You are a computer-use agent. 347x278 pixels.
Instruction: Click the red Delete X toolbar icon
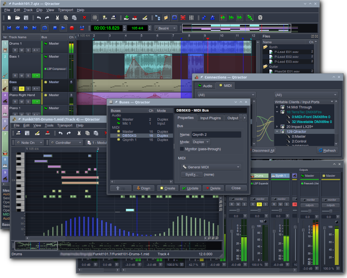[84, 18]
